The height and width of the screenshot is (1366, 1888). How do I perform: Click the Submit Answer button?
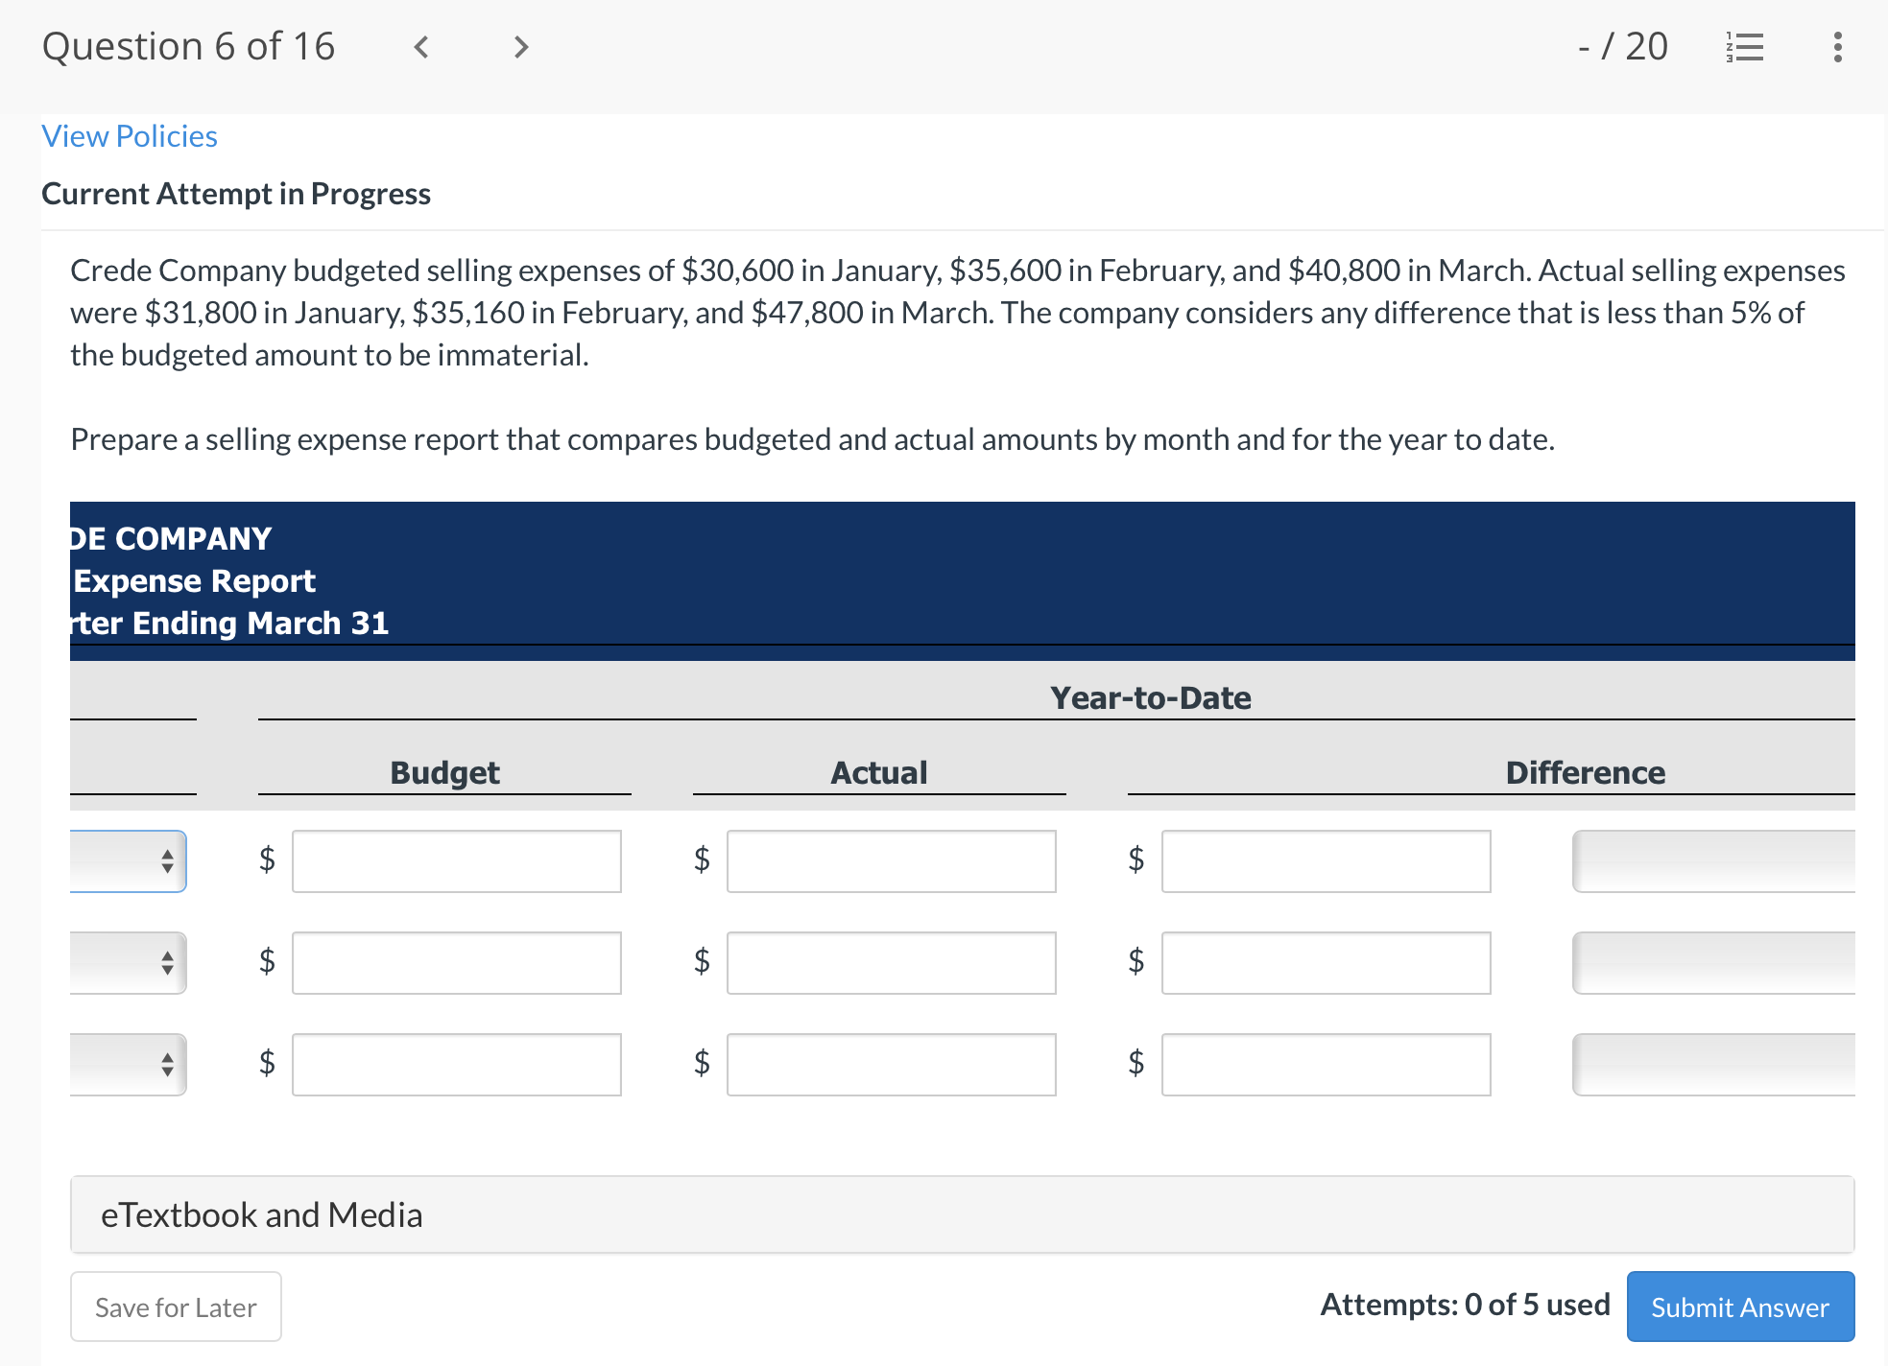pos(1739,1307)
